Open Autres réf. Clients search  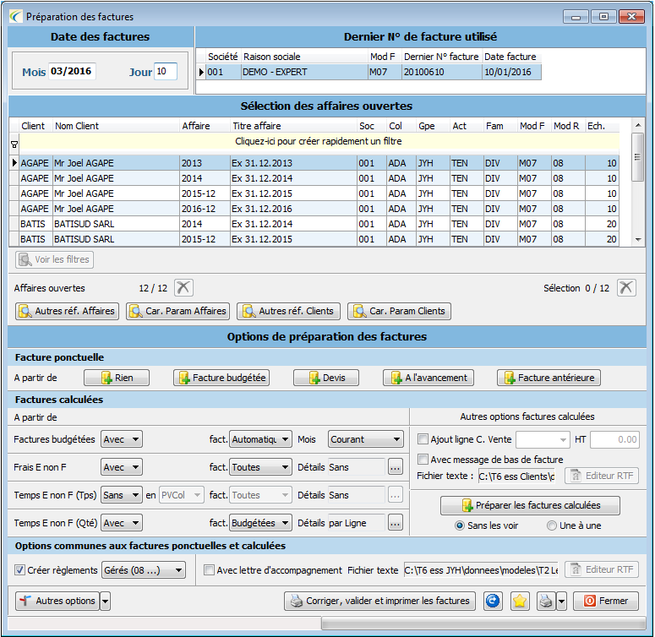point(289,311)
